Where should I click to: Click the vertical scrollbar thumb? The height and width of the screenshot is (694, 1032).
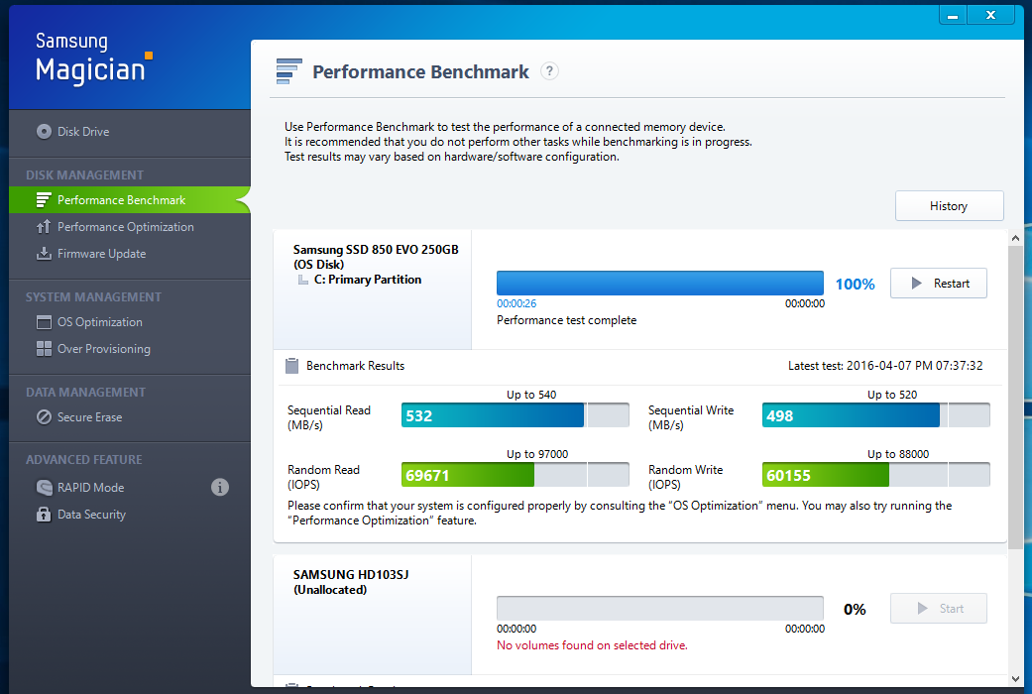[x=1015, y=398]
